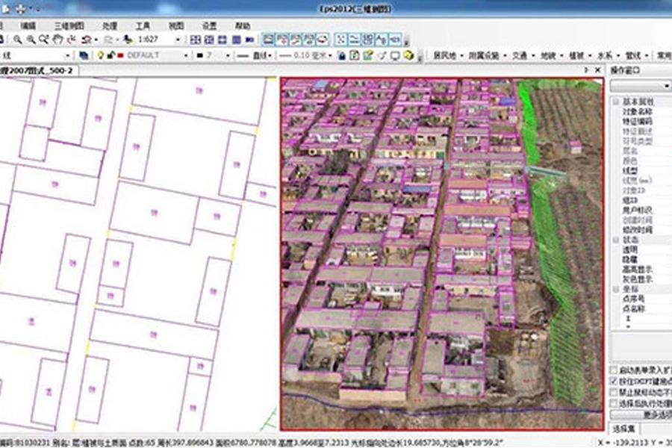Click the 3D aerial model view
Image resolution: width=672 pixels, height=448 pixels.
441,246
